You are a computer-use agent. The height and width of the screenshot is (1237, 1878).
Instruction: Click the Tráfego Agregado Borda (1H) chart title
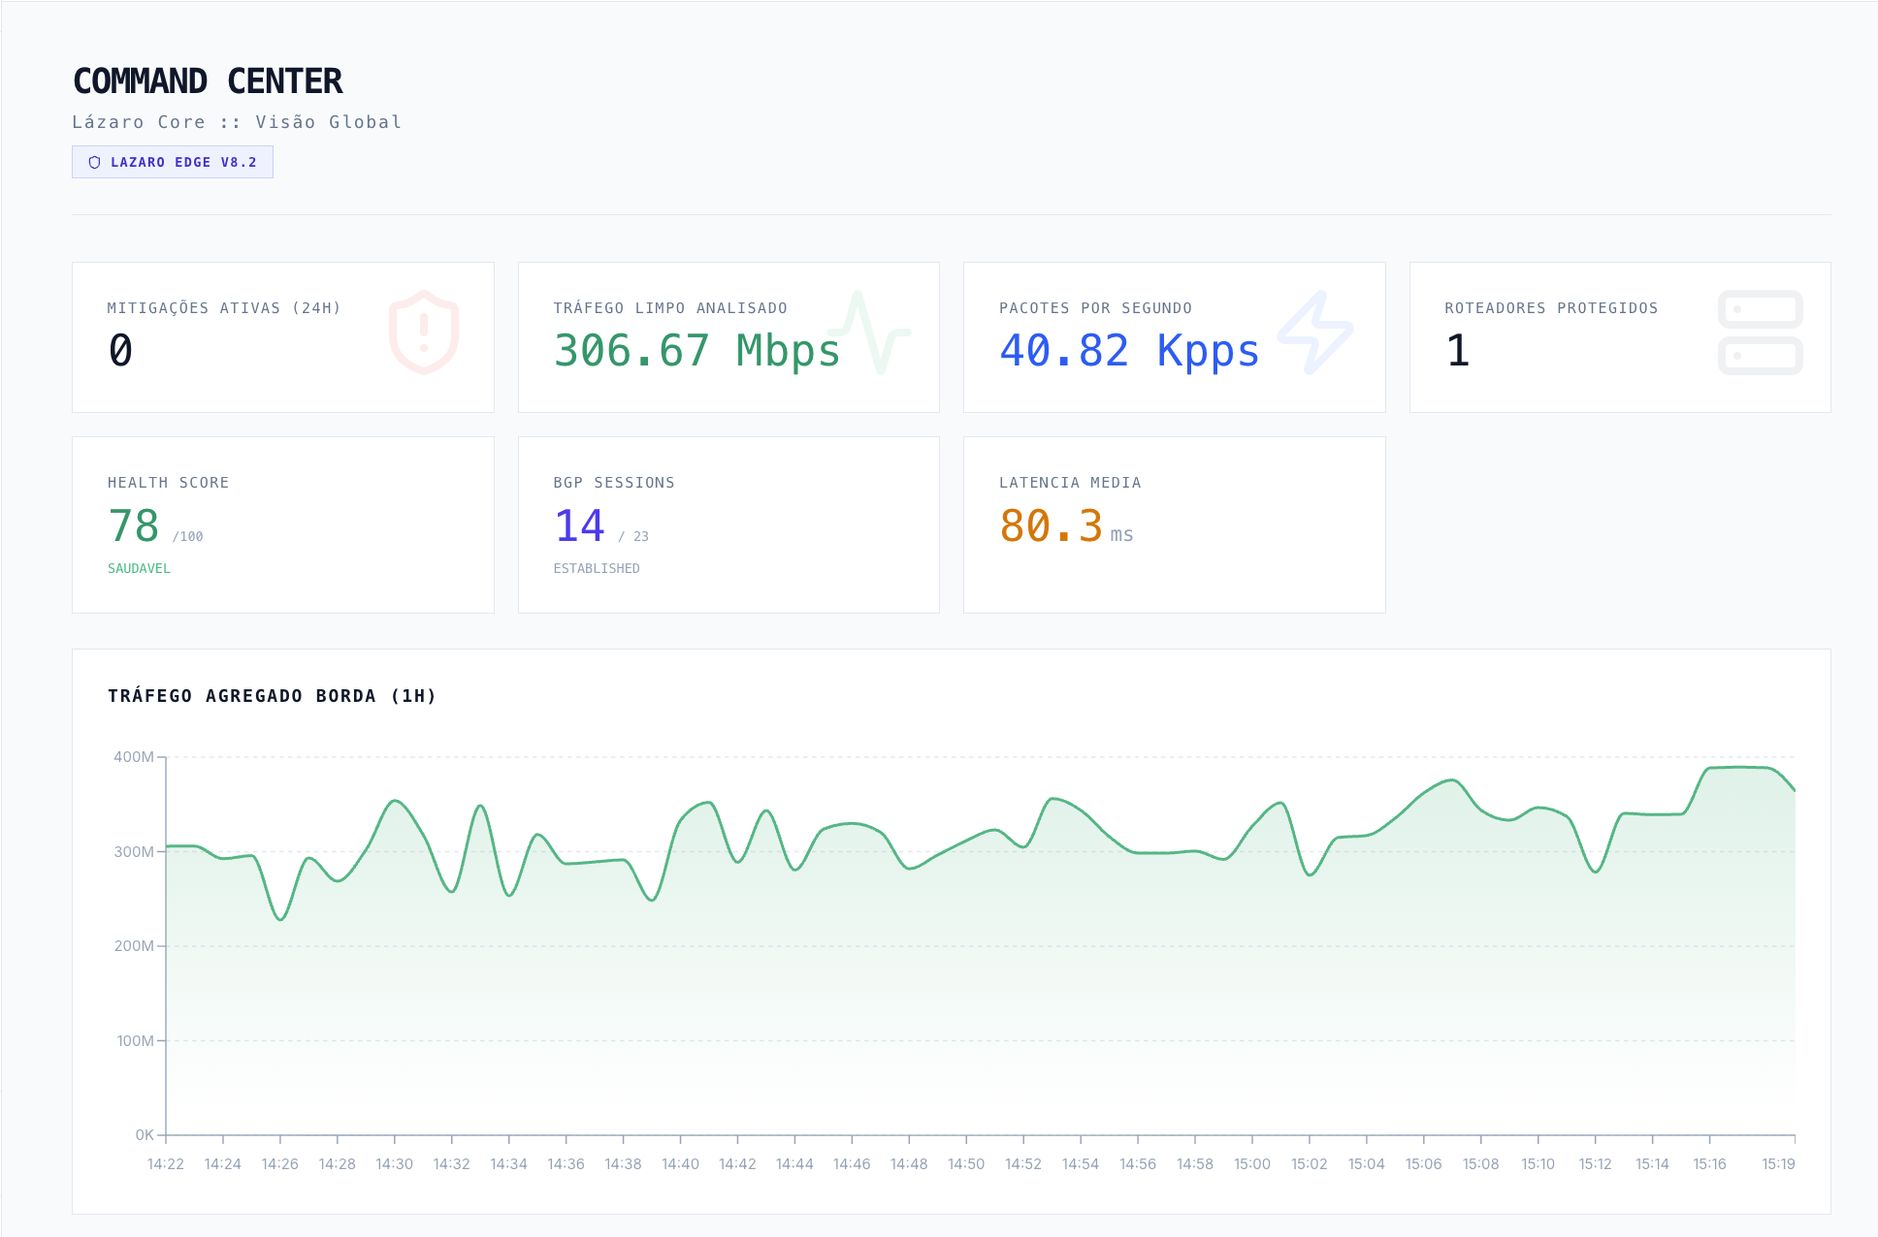pyautogui.click(x=272, y=696)
